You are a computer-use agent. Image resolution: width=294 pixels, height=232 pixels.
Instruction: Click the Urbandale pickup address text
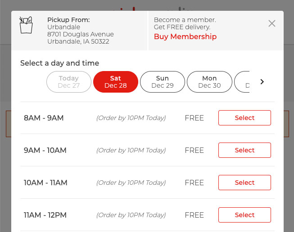[x=80, y=34]
